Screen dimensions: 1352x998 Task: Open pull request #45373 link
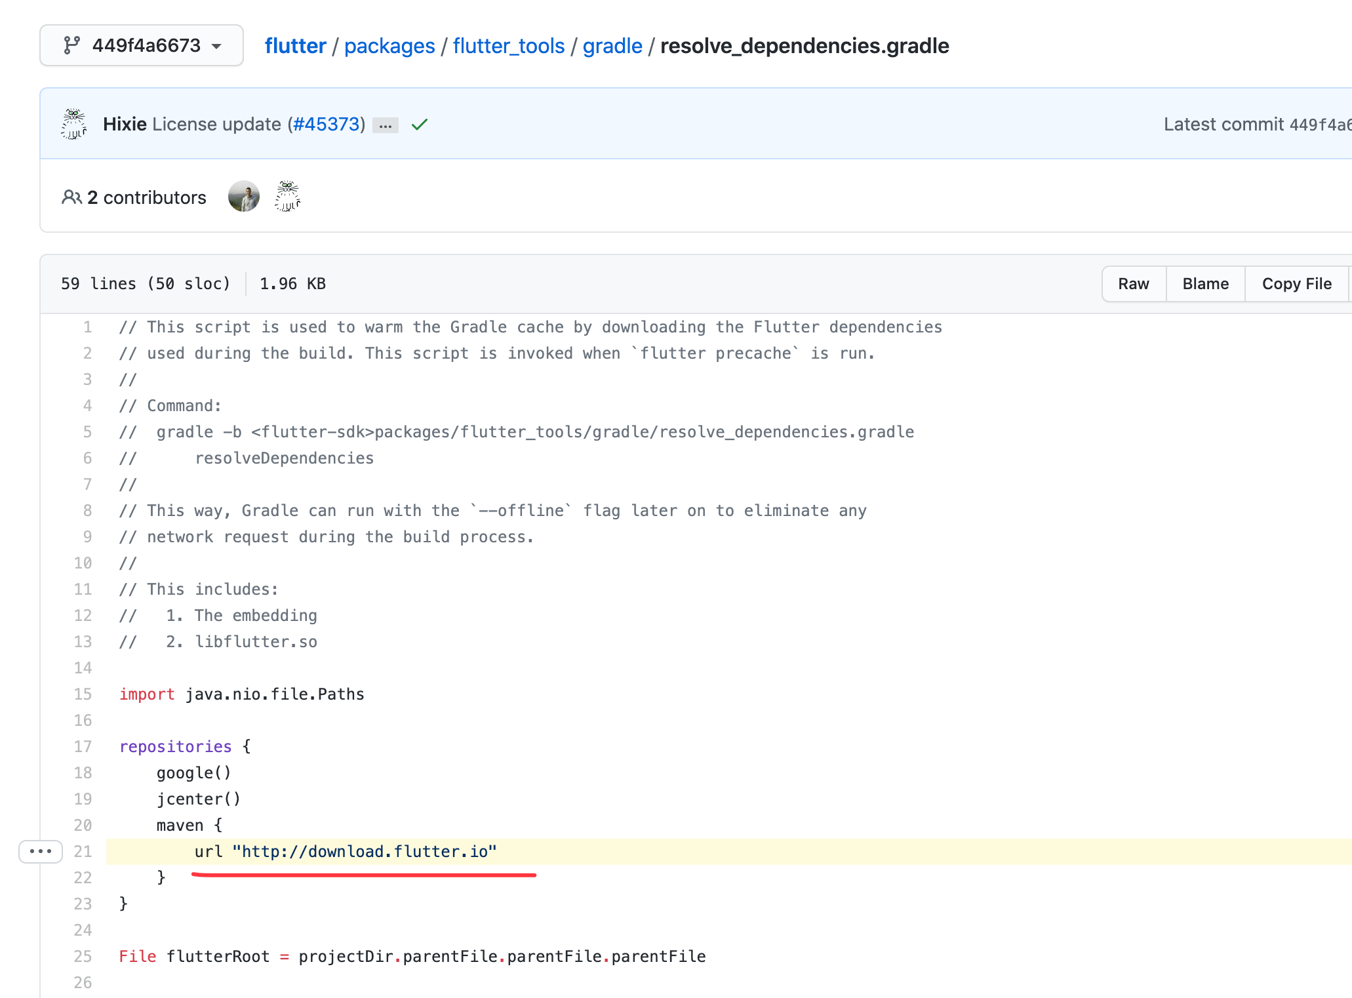[x=327, y=124]
